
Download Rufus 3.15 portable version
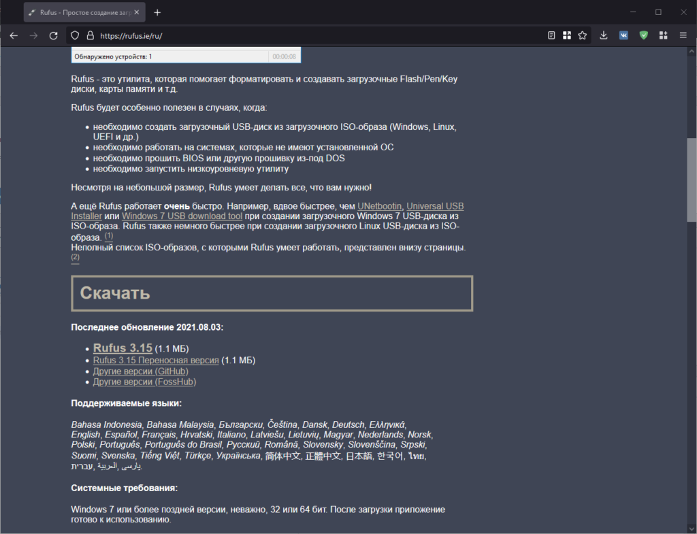(x=156, y=361)
